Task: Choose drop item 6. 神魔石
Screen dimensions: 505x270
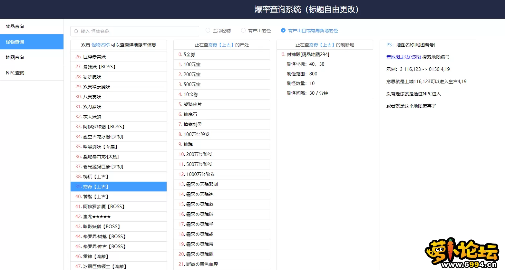Action: click(222, 114)
